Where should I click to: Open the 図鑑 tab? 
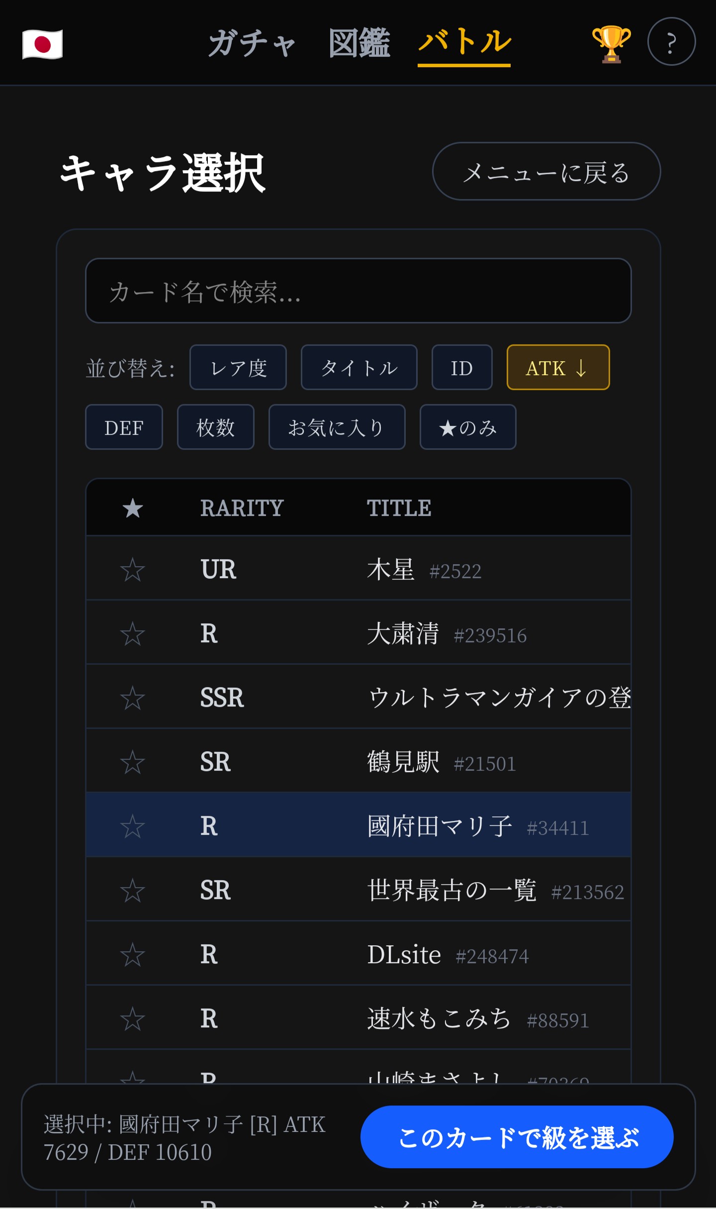(359, 43)
